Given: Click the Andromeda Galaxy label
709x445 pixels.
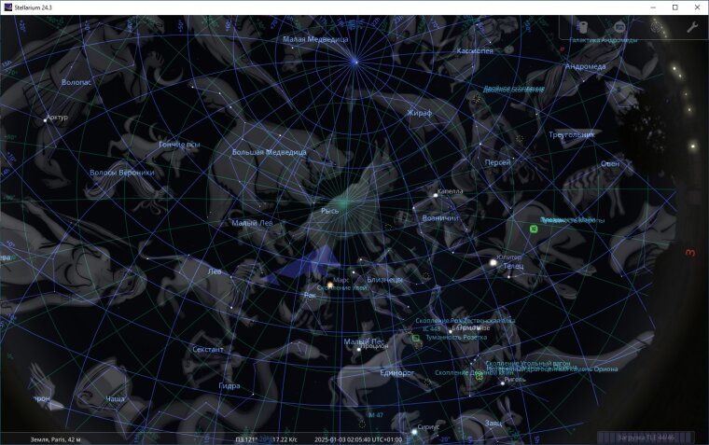Looking at the screenshot, I should (x=604, y=40).
